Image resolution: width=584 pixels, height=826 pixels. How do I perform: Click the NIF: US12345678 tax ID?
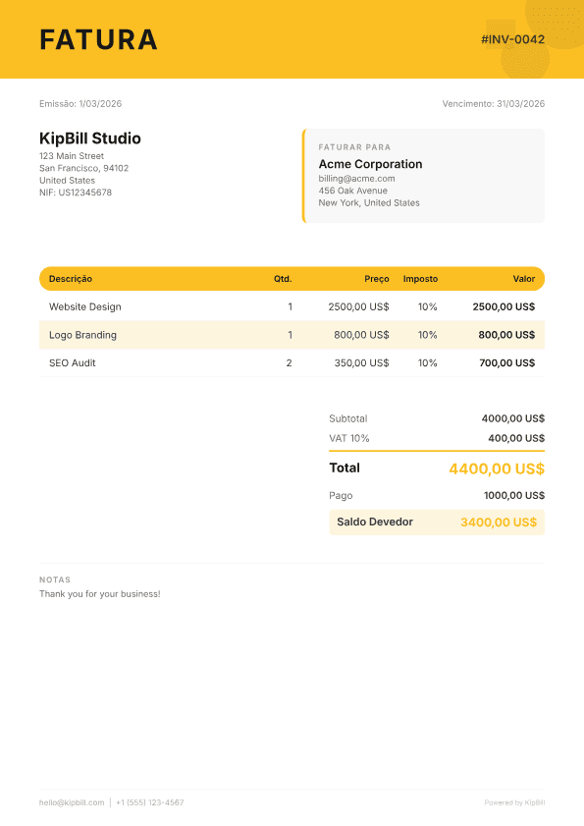tap(76, 193)
